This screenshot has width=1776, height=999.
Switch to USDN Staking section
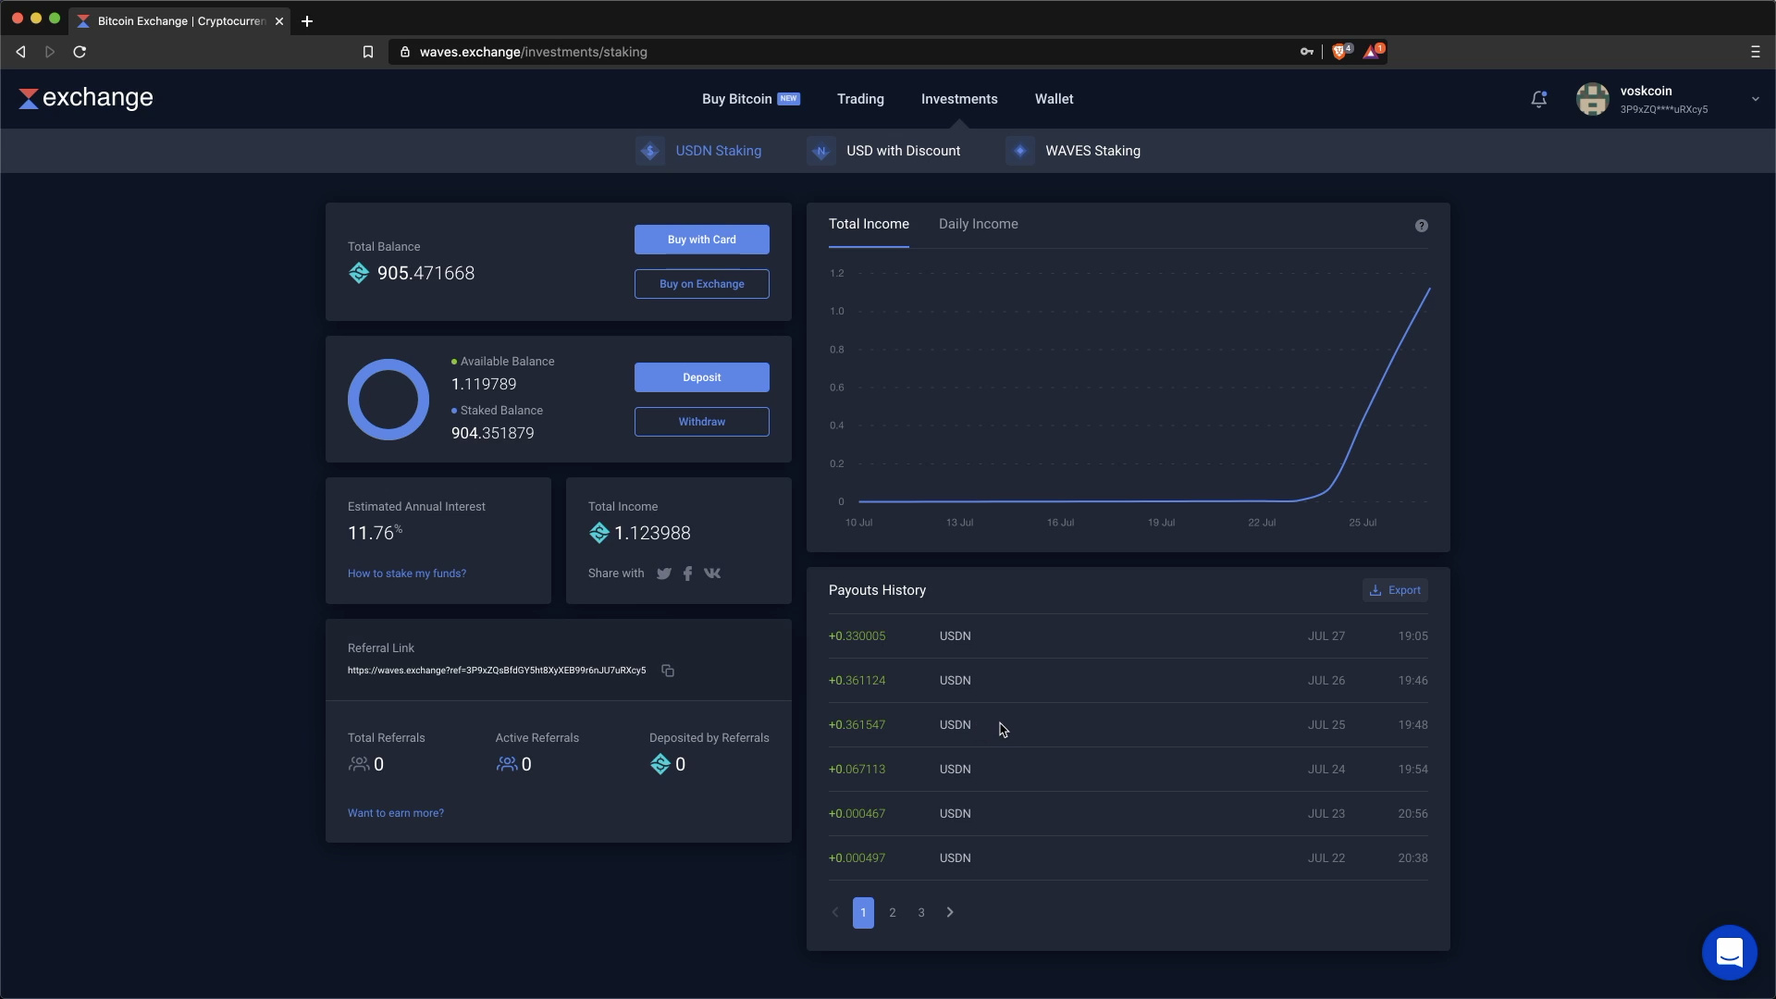719,151
